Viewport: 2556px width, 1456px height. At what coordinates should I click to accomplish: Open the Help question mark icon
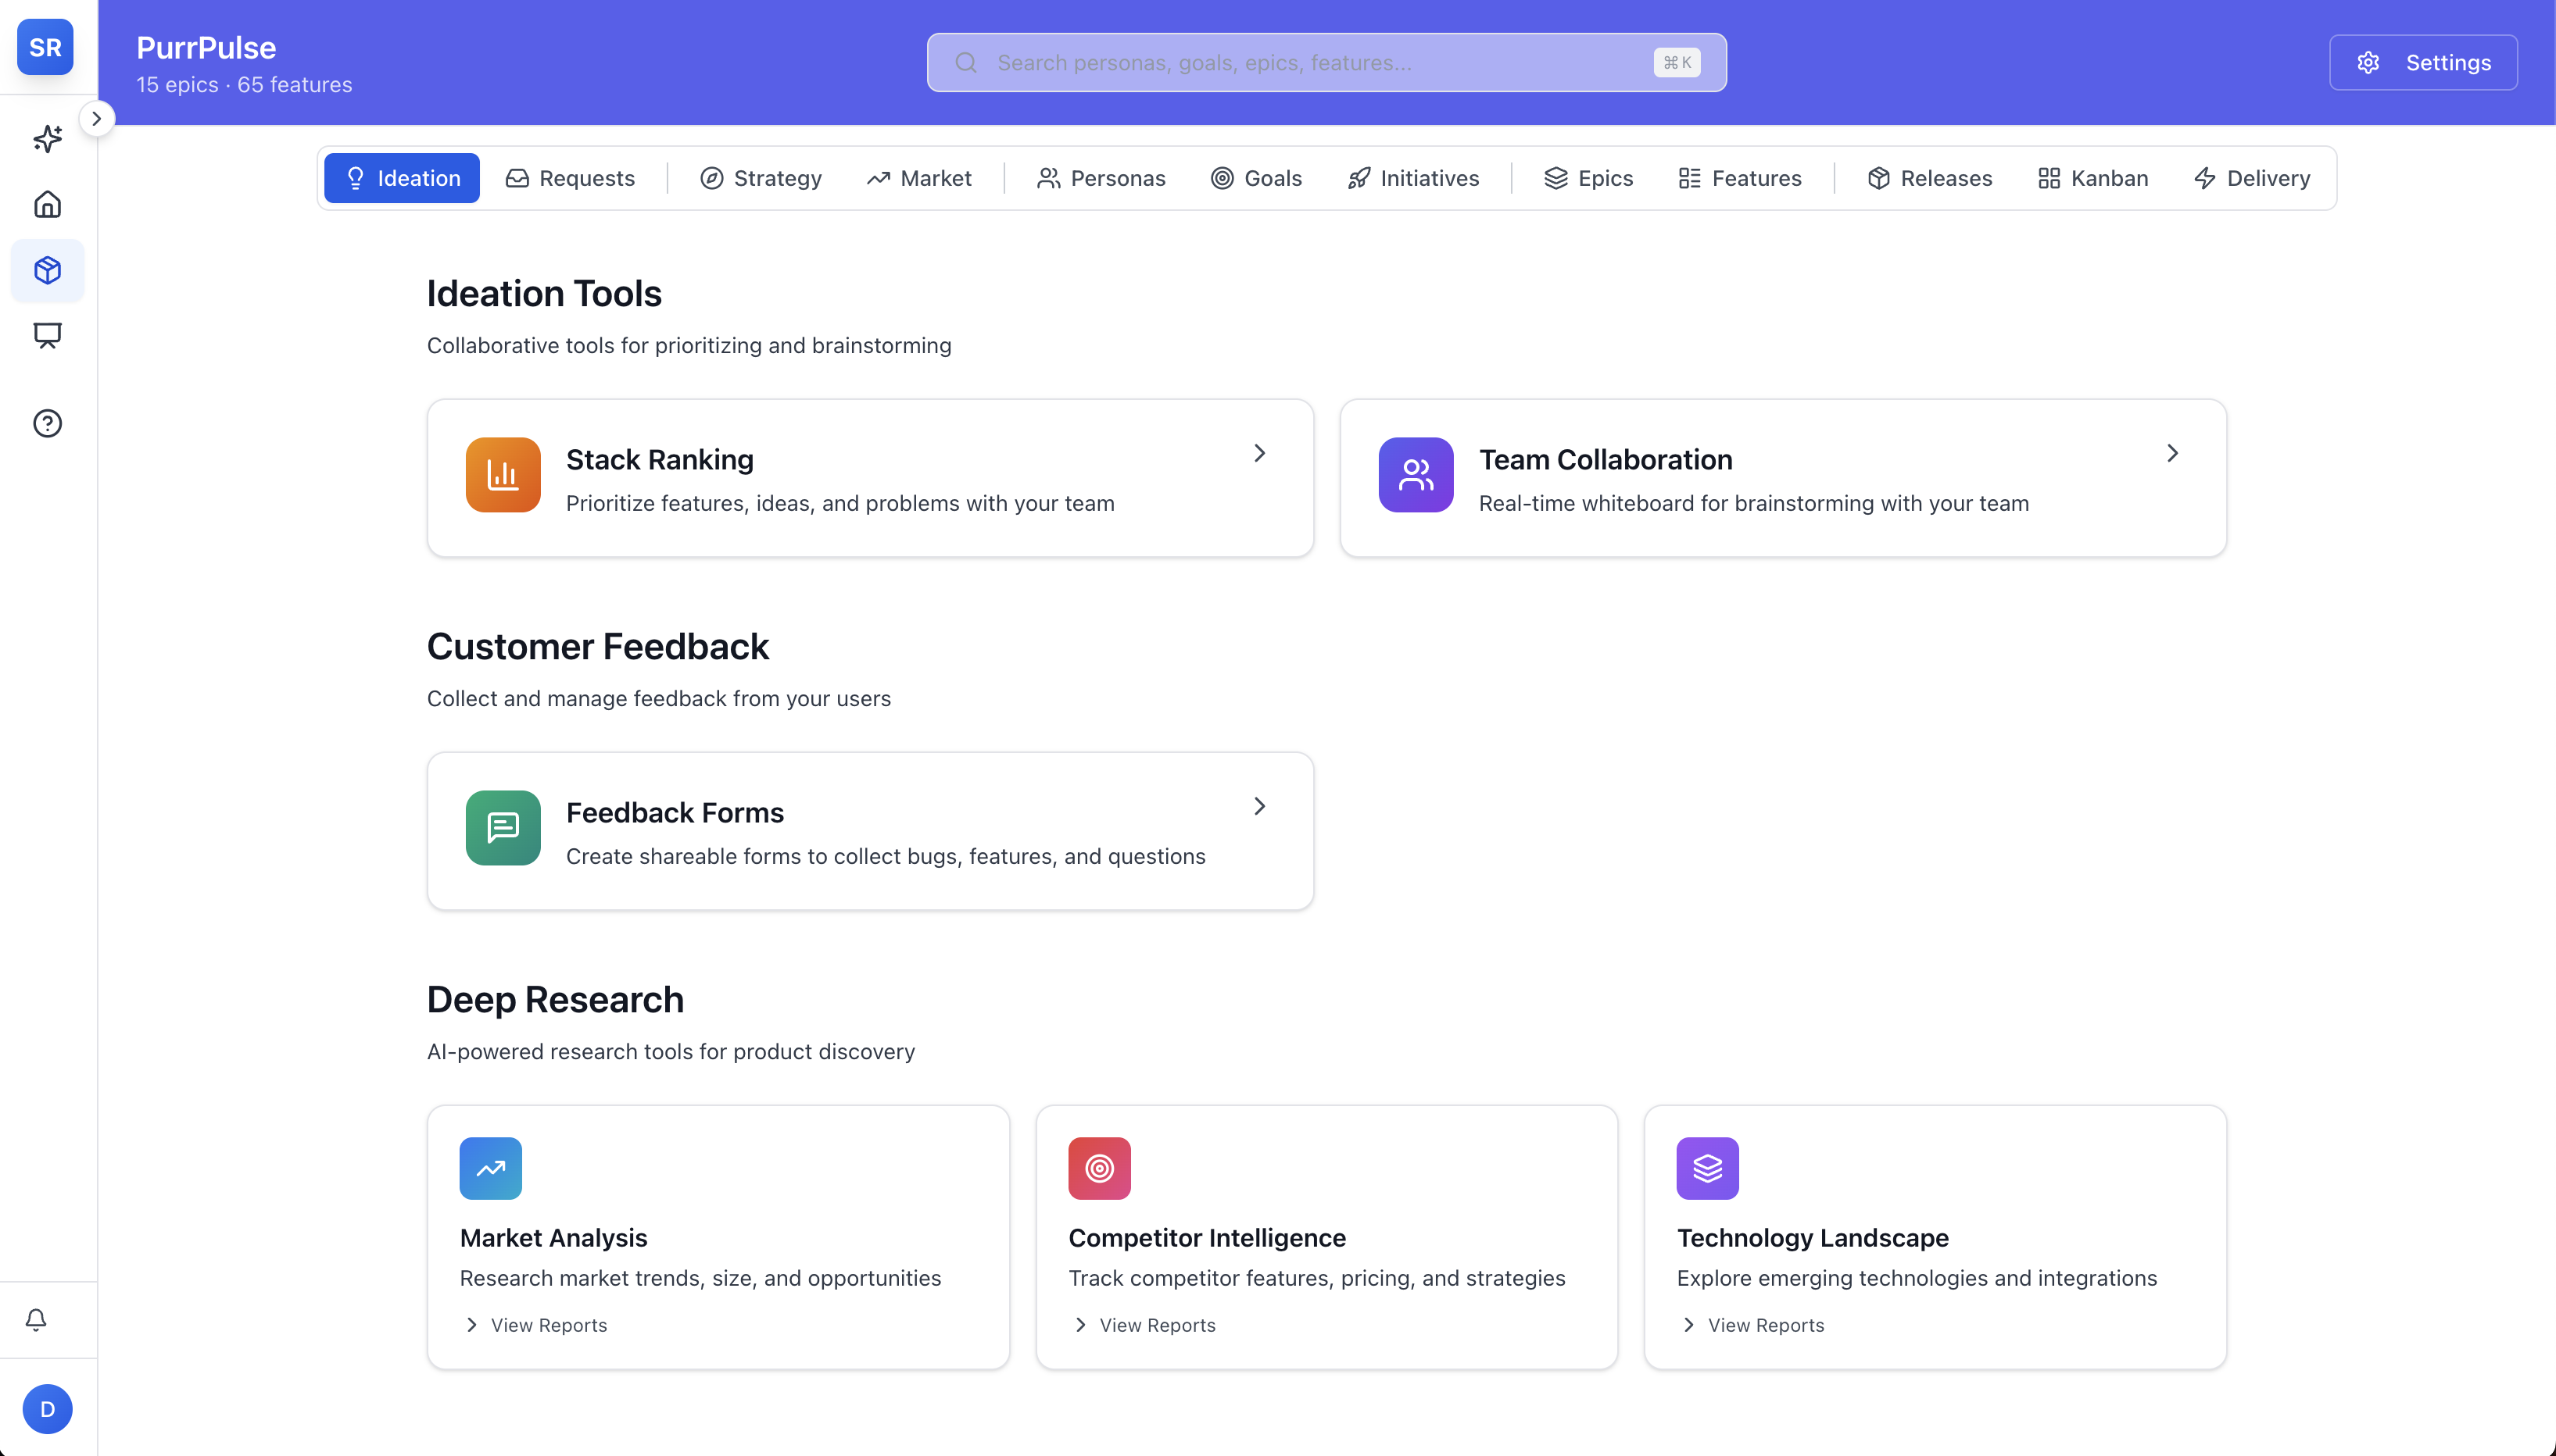coord(47,423)
